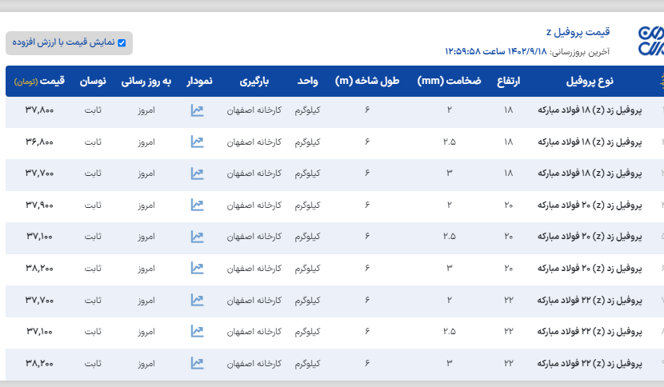The width and height of the screenshot is (664, 387).
Task: Open chart icon for پروفیل زد 22 thickness 2.5
Action: (x=197, y=331)
